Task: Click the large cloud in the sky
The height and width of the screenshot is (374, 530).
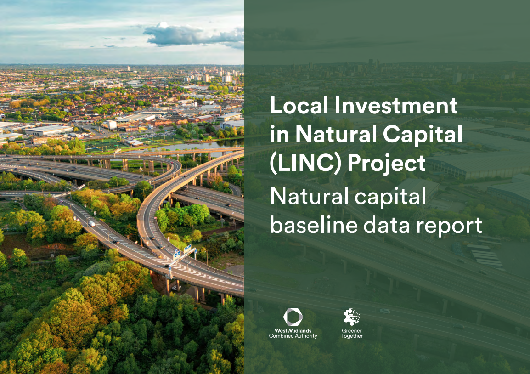Action: pos(193,35)
